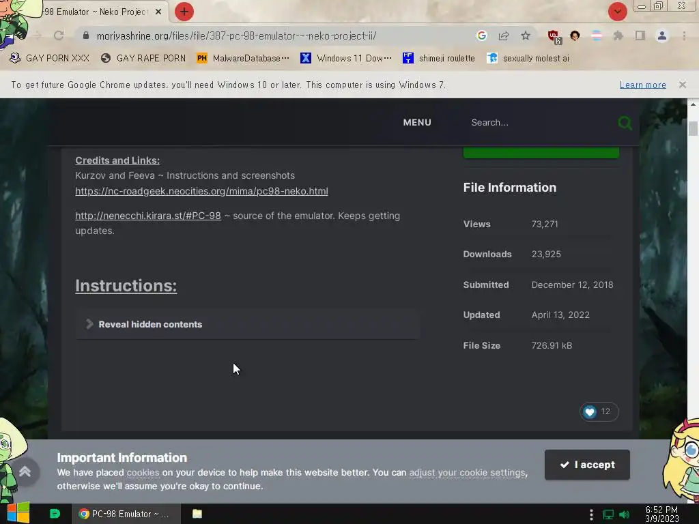Switch to the Neko Project tab

(96, 12)
